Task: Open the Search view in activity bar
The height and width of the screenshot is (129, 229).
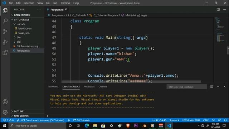Action: coord(5,21)
